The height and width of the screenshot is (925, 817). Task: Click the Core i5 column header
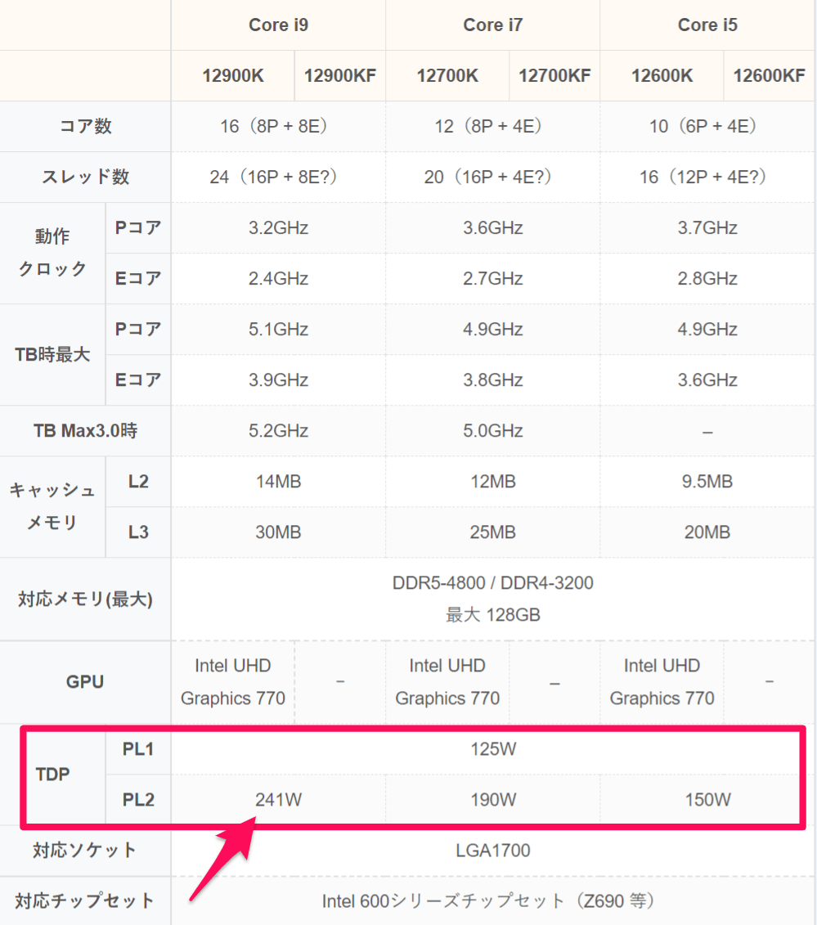click(707, 25)
